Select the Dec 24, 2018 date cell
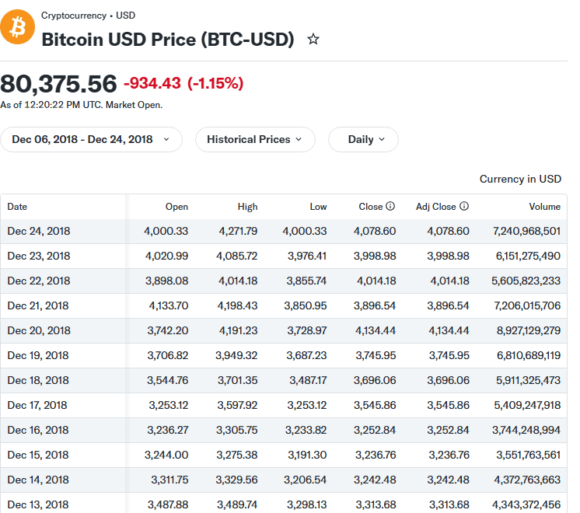Image resolution: width=580 pixels, height=513 pixels. 39,231
